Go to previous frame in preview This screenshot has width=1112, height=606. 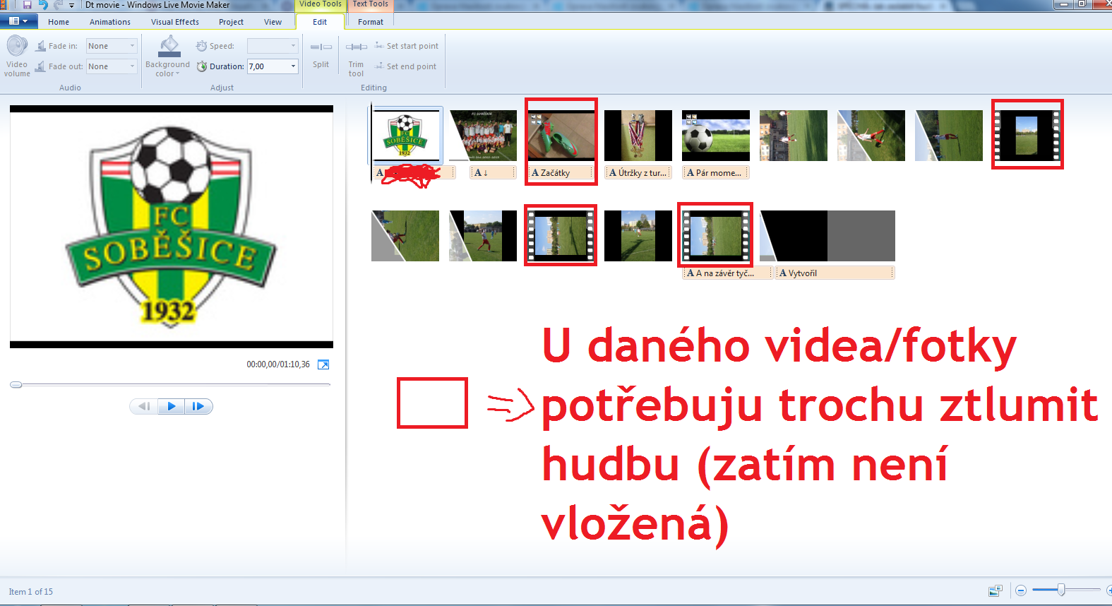144,406
